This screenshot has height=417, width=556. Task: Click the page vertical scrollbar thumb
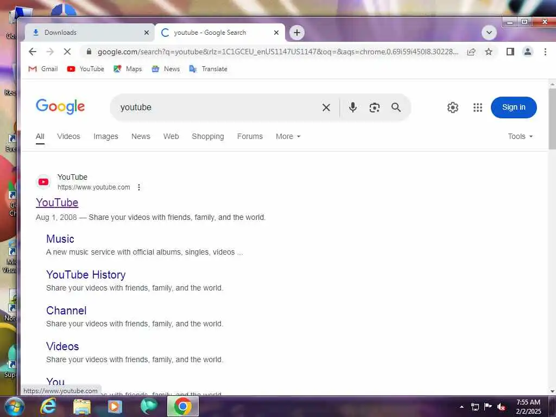(552, 119)
